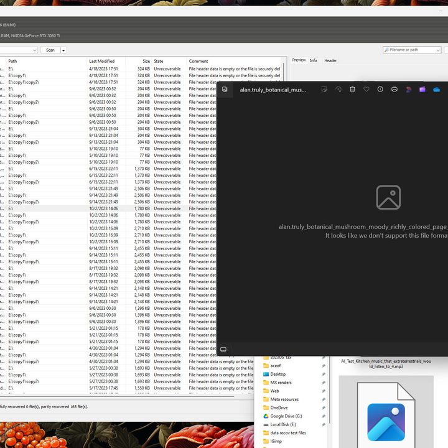This screenshot has height=448, width=448.
Task: Toggle the filmstrip icon in Photos footer
Action: click(x=223, y=349)
